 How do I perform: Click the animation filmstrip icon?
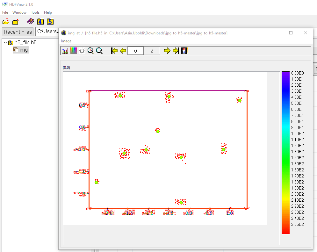[x=184, y=51]
